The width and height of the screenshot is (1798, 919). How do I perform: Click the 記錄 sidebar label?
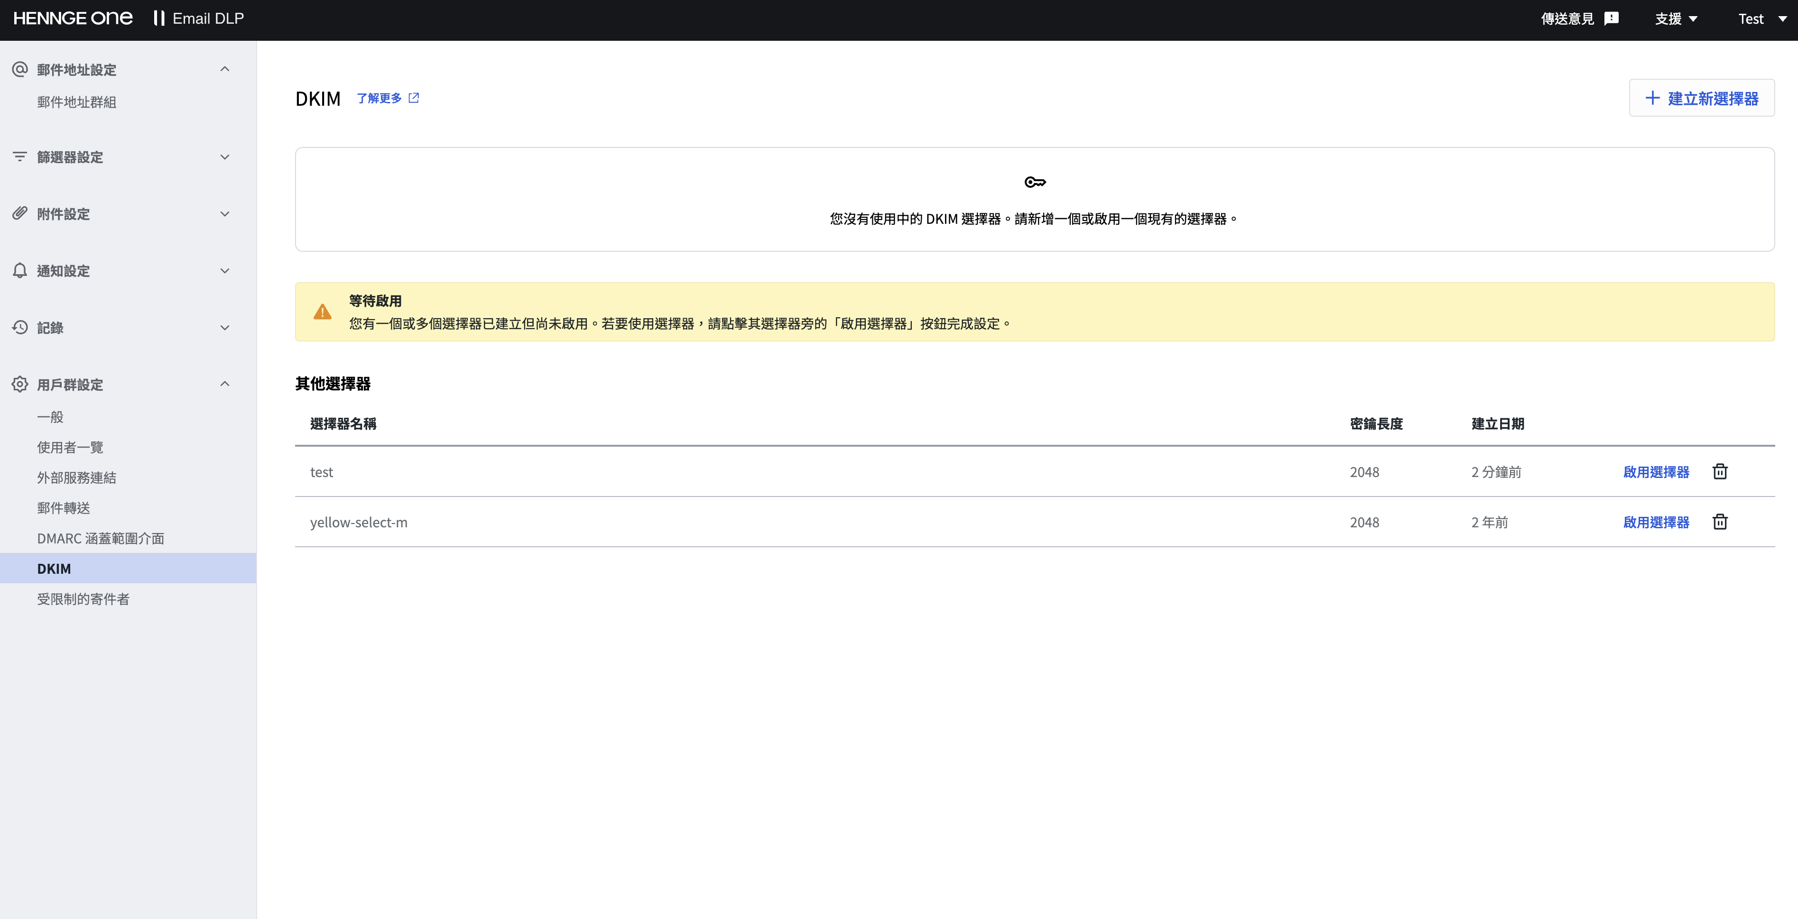click(x=50, y=328)
